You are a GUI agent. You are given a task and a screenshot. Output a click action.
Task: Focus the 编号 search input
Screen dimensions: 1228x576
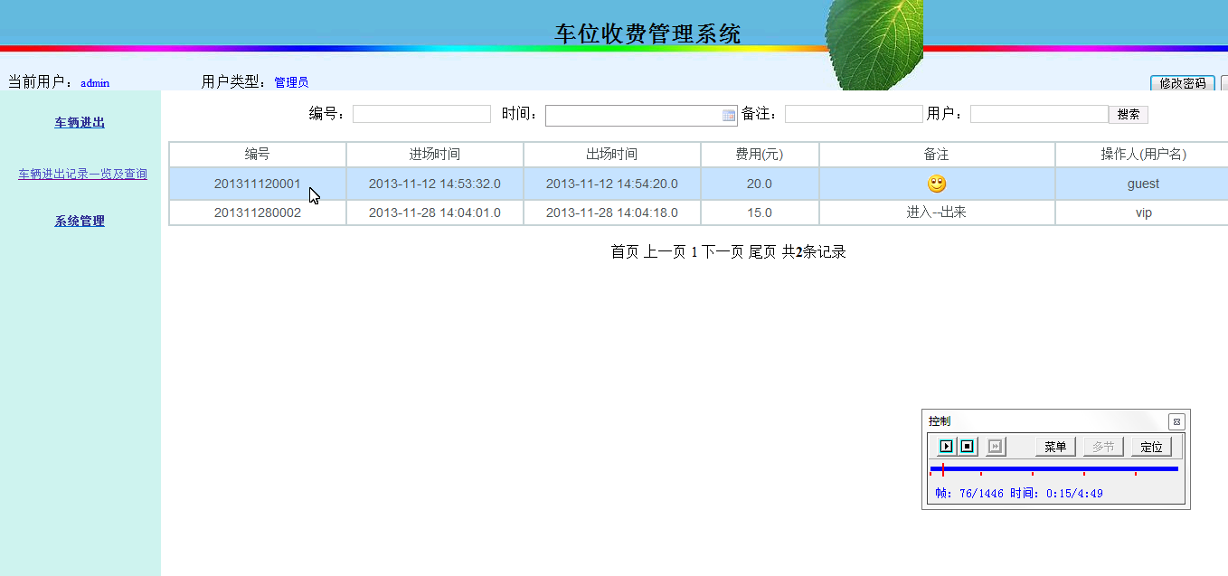421,114
